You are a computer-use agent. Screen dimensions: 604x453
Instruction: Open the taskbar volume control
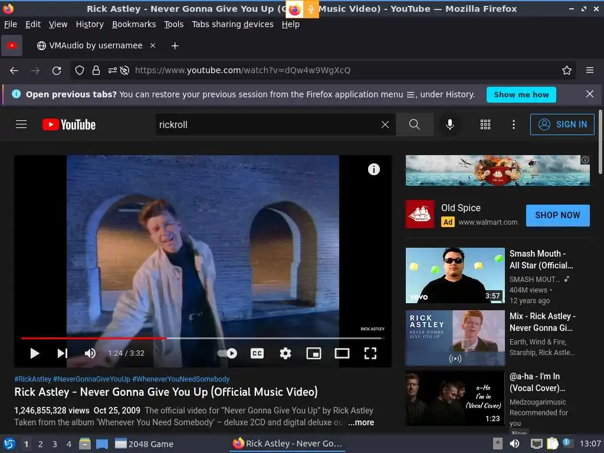[514, 444]
